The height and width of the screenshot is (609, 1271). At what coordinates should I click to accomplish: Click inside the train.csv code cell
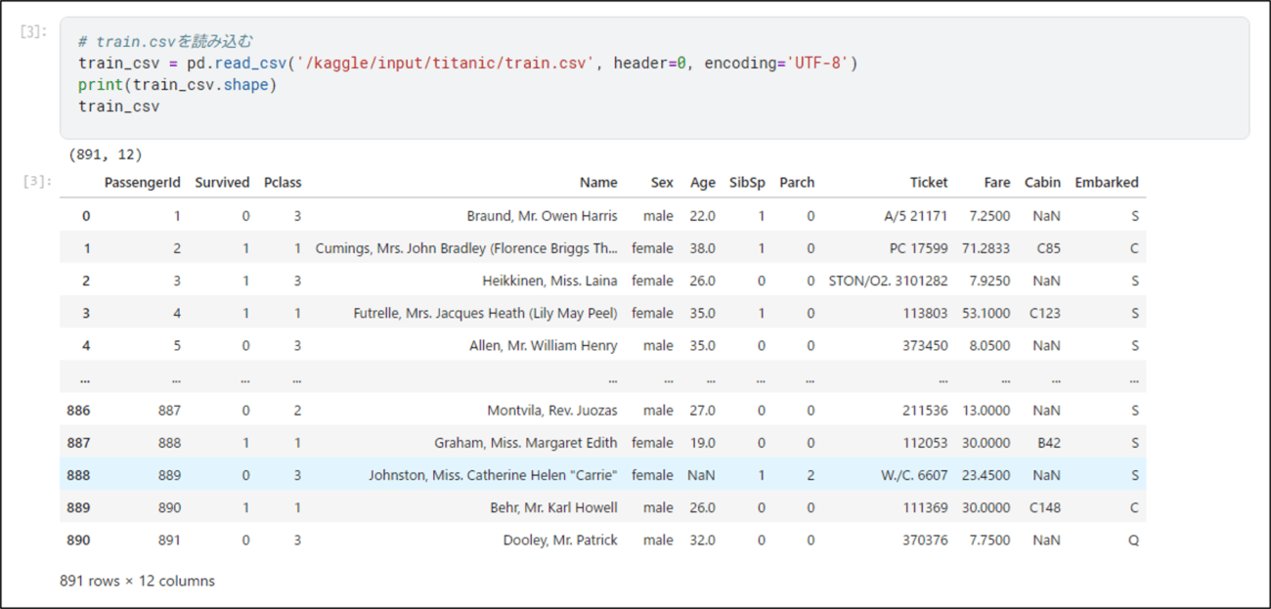tap(654, 77)
